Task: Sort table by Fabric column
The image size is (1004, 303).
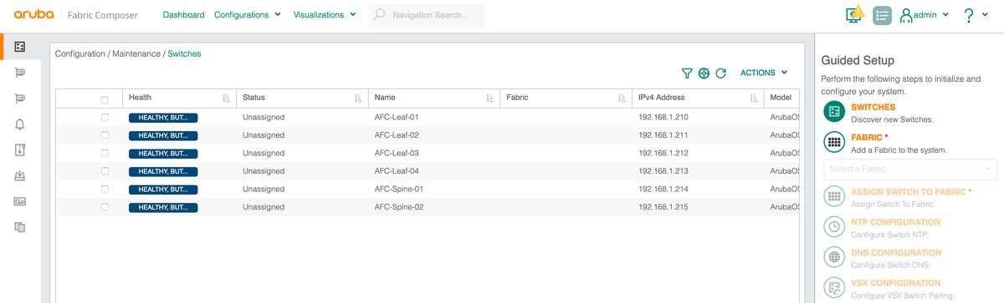Action: (622, 98)
